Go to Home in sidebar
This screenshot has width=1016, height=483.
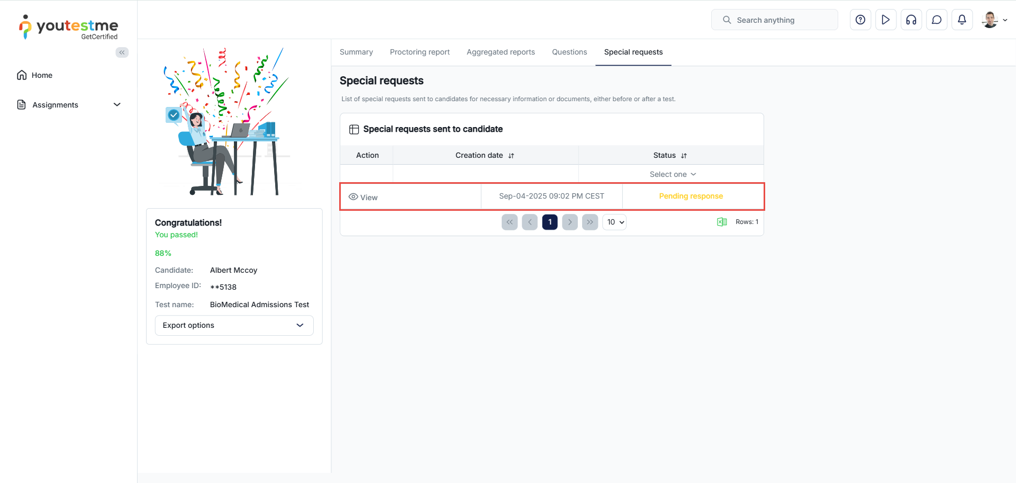pyautogui.click(x=42, y=75)
